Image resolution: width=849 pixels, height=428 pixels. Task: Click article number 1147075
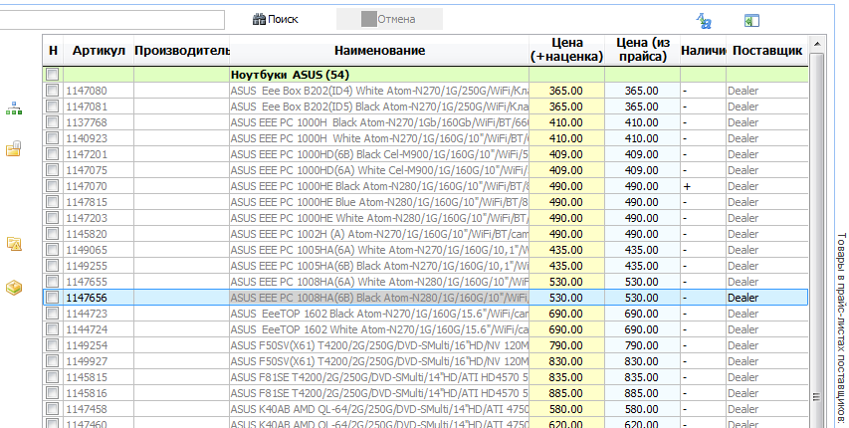click(x=87, y=170)
